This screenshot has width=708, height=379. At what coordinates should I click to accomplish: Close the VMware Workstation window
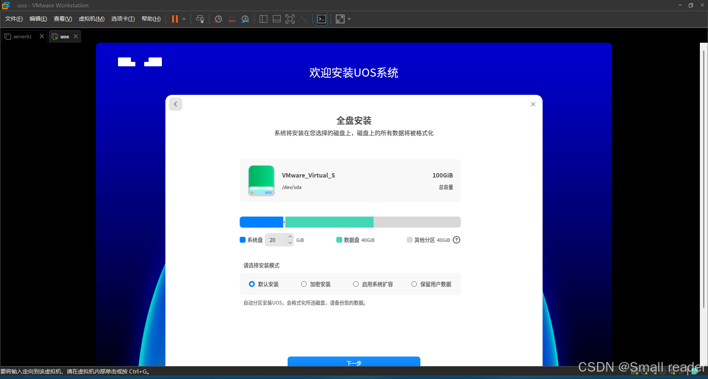pos(702,5)
